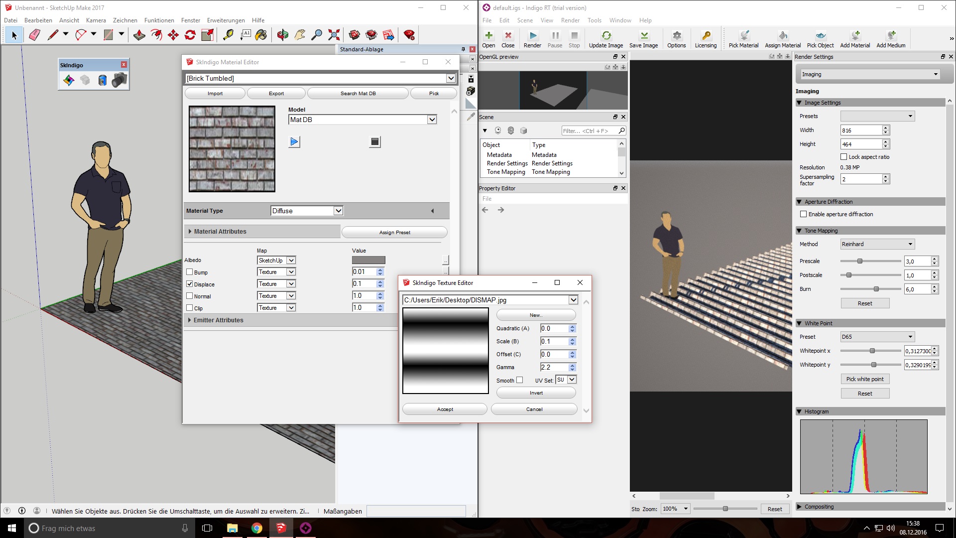
Task: Activate the Push/Pull tool
Action: click(139, 35)
